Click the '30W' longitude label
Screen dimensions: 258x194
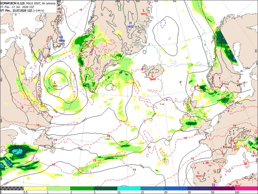(x=138, y=1)
